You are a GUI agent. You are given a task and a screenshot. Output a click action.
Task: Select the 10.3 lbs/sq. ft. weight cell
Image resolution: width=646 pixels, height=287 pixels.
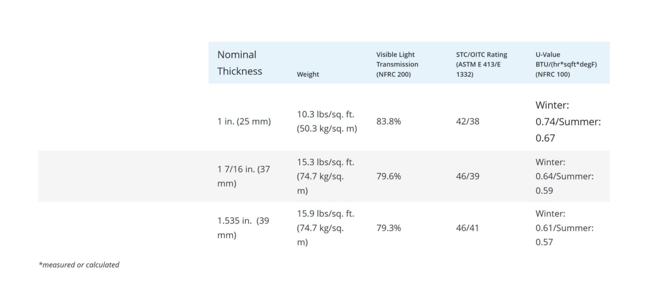pyautogui.click(x=327, y=121)
